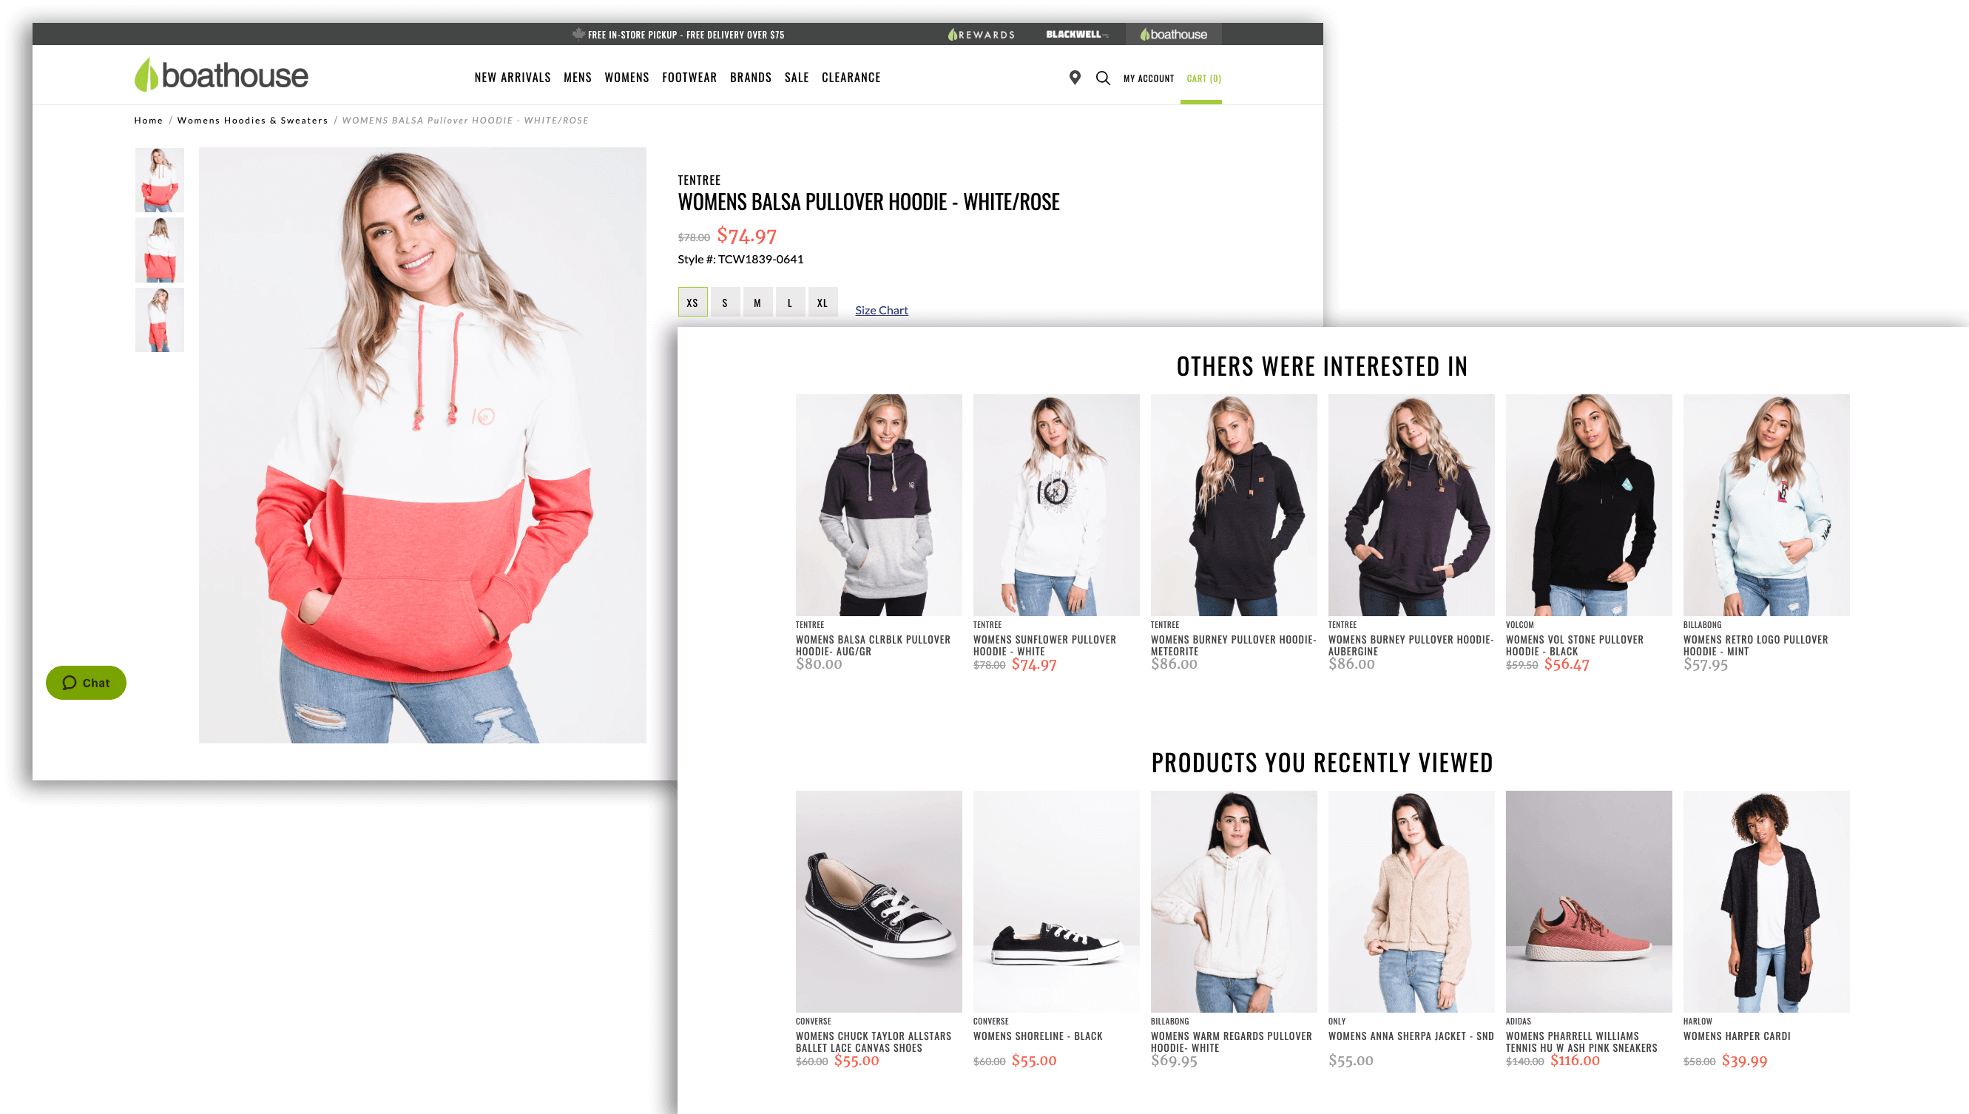
Task: Click the Boathouse store switcher icon
Action: [x=1171, y=33]
